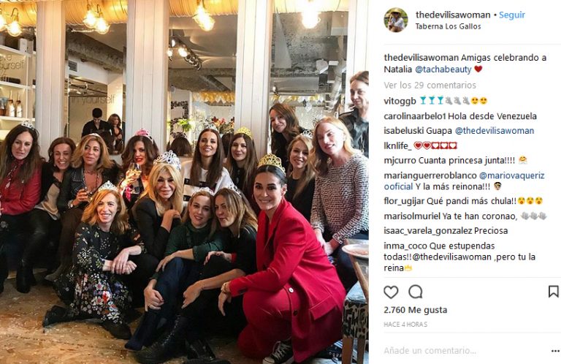Click Seguir to follow the account
The image size is (561, 364).
coord(512,15)
